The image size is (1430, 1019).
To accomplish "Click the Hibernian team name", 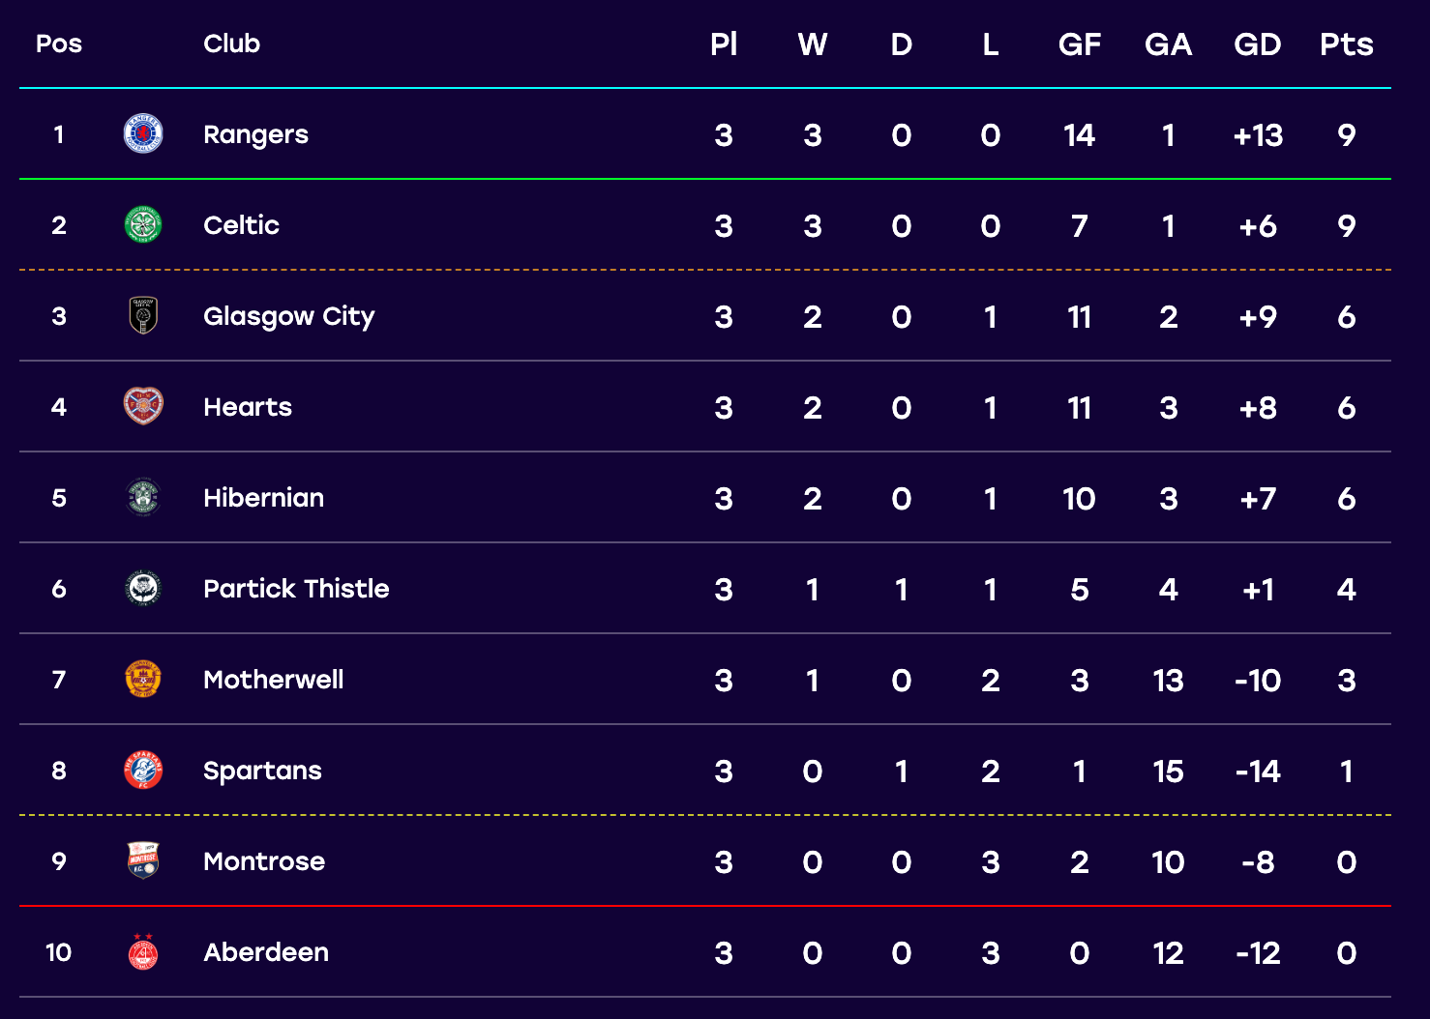I will pyautogui.click(x=263, y=498).
